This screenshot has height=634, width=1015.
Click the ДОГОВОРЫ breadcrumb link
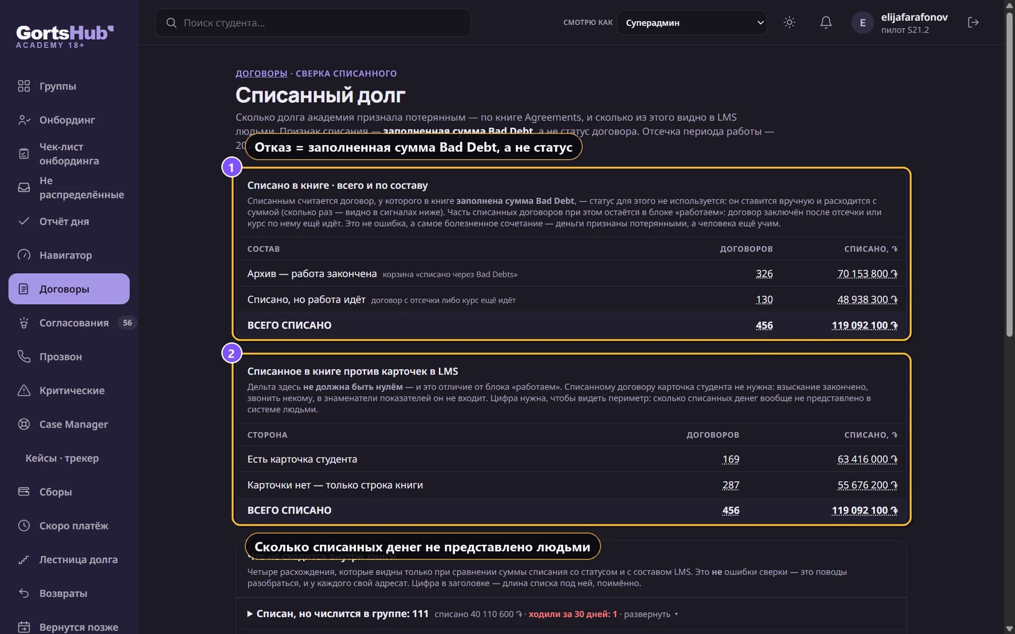point(261,73)
